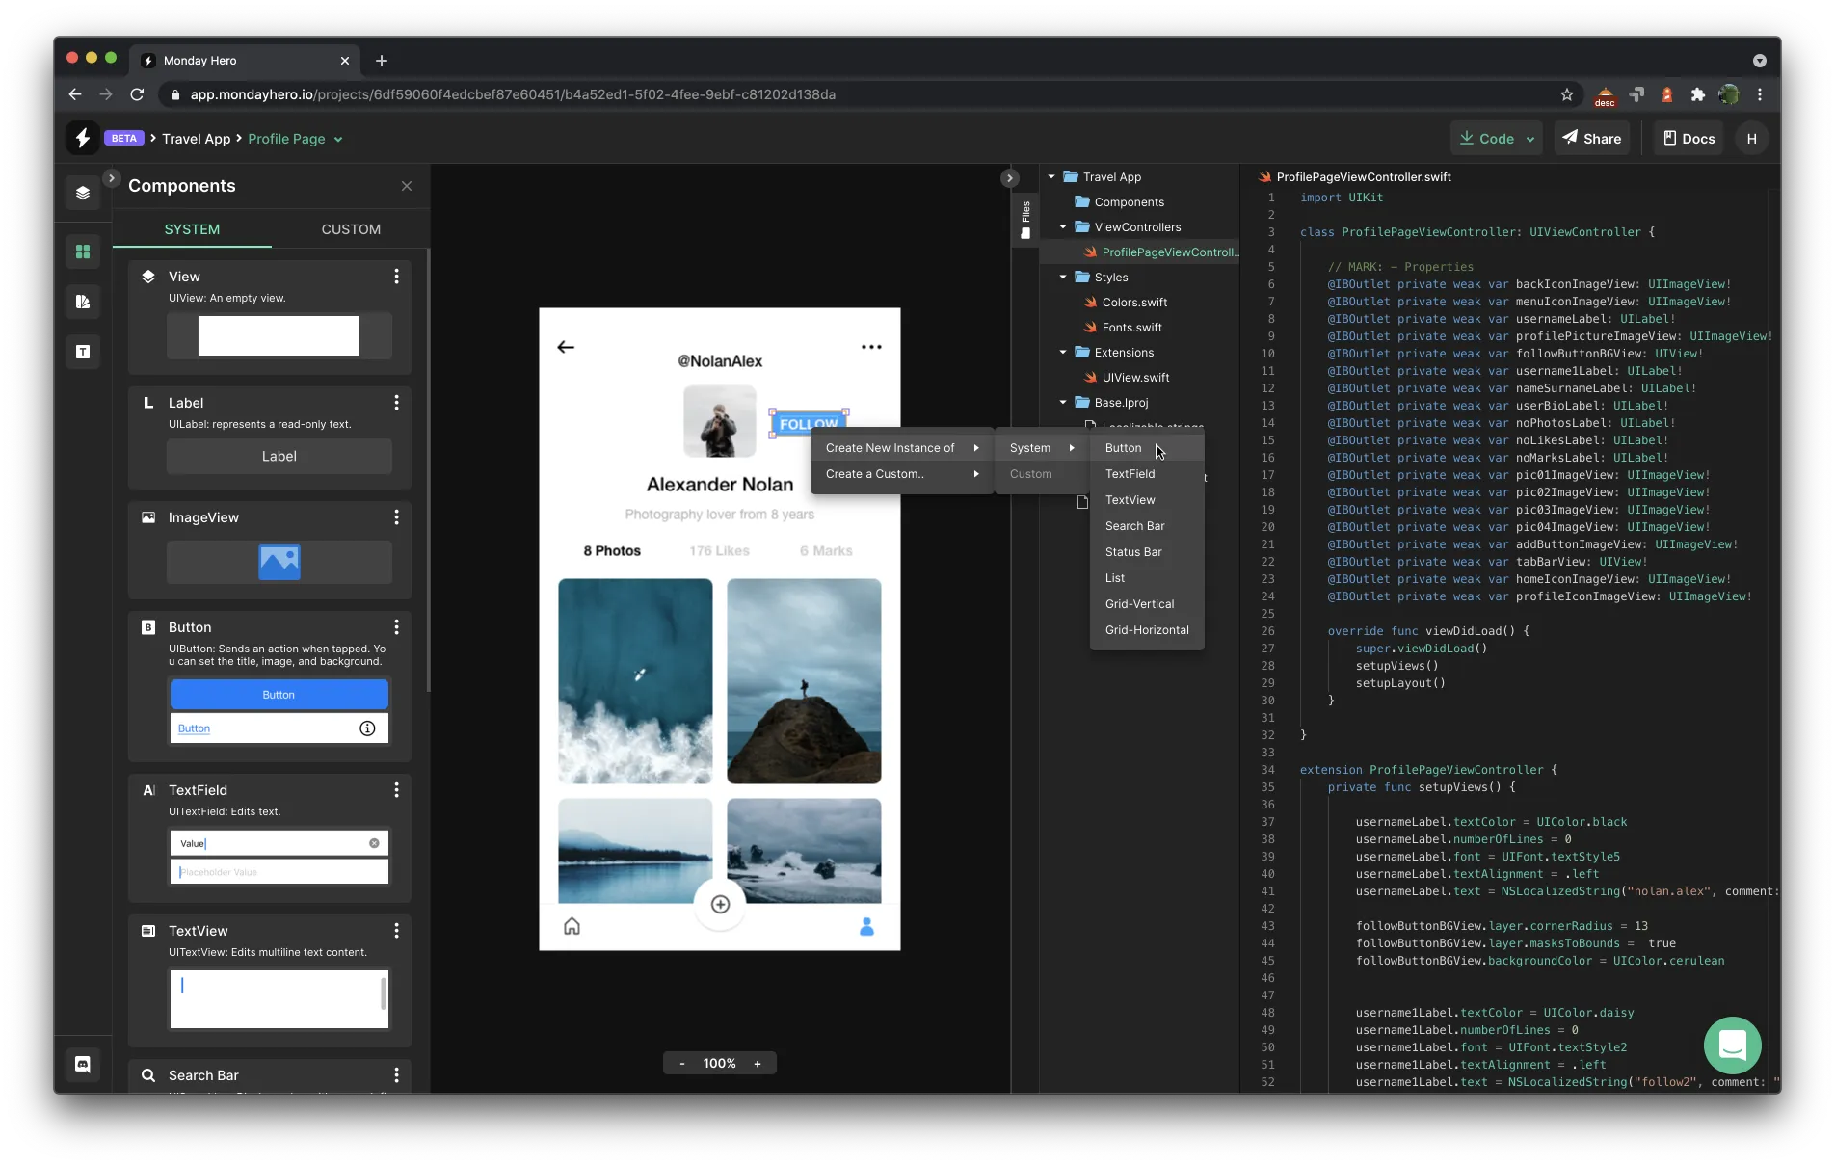Select List from the System submenu

tap(1147, 578)
